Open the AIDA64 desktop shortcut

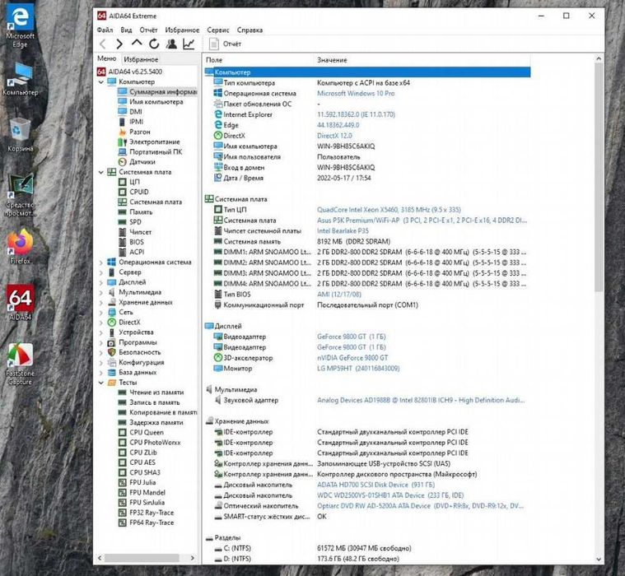[20, 303]
